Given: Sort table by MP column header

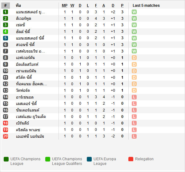Looking at the screenshot, I should [x=65, y=6].
